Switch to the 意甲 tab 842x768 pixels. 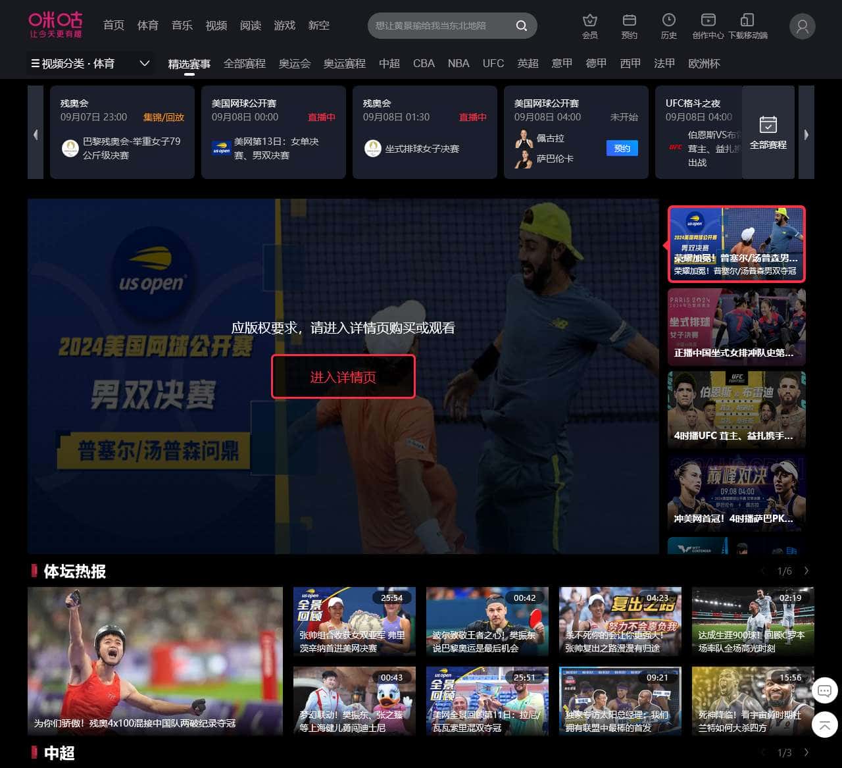coord(562,64)
